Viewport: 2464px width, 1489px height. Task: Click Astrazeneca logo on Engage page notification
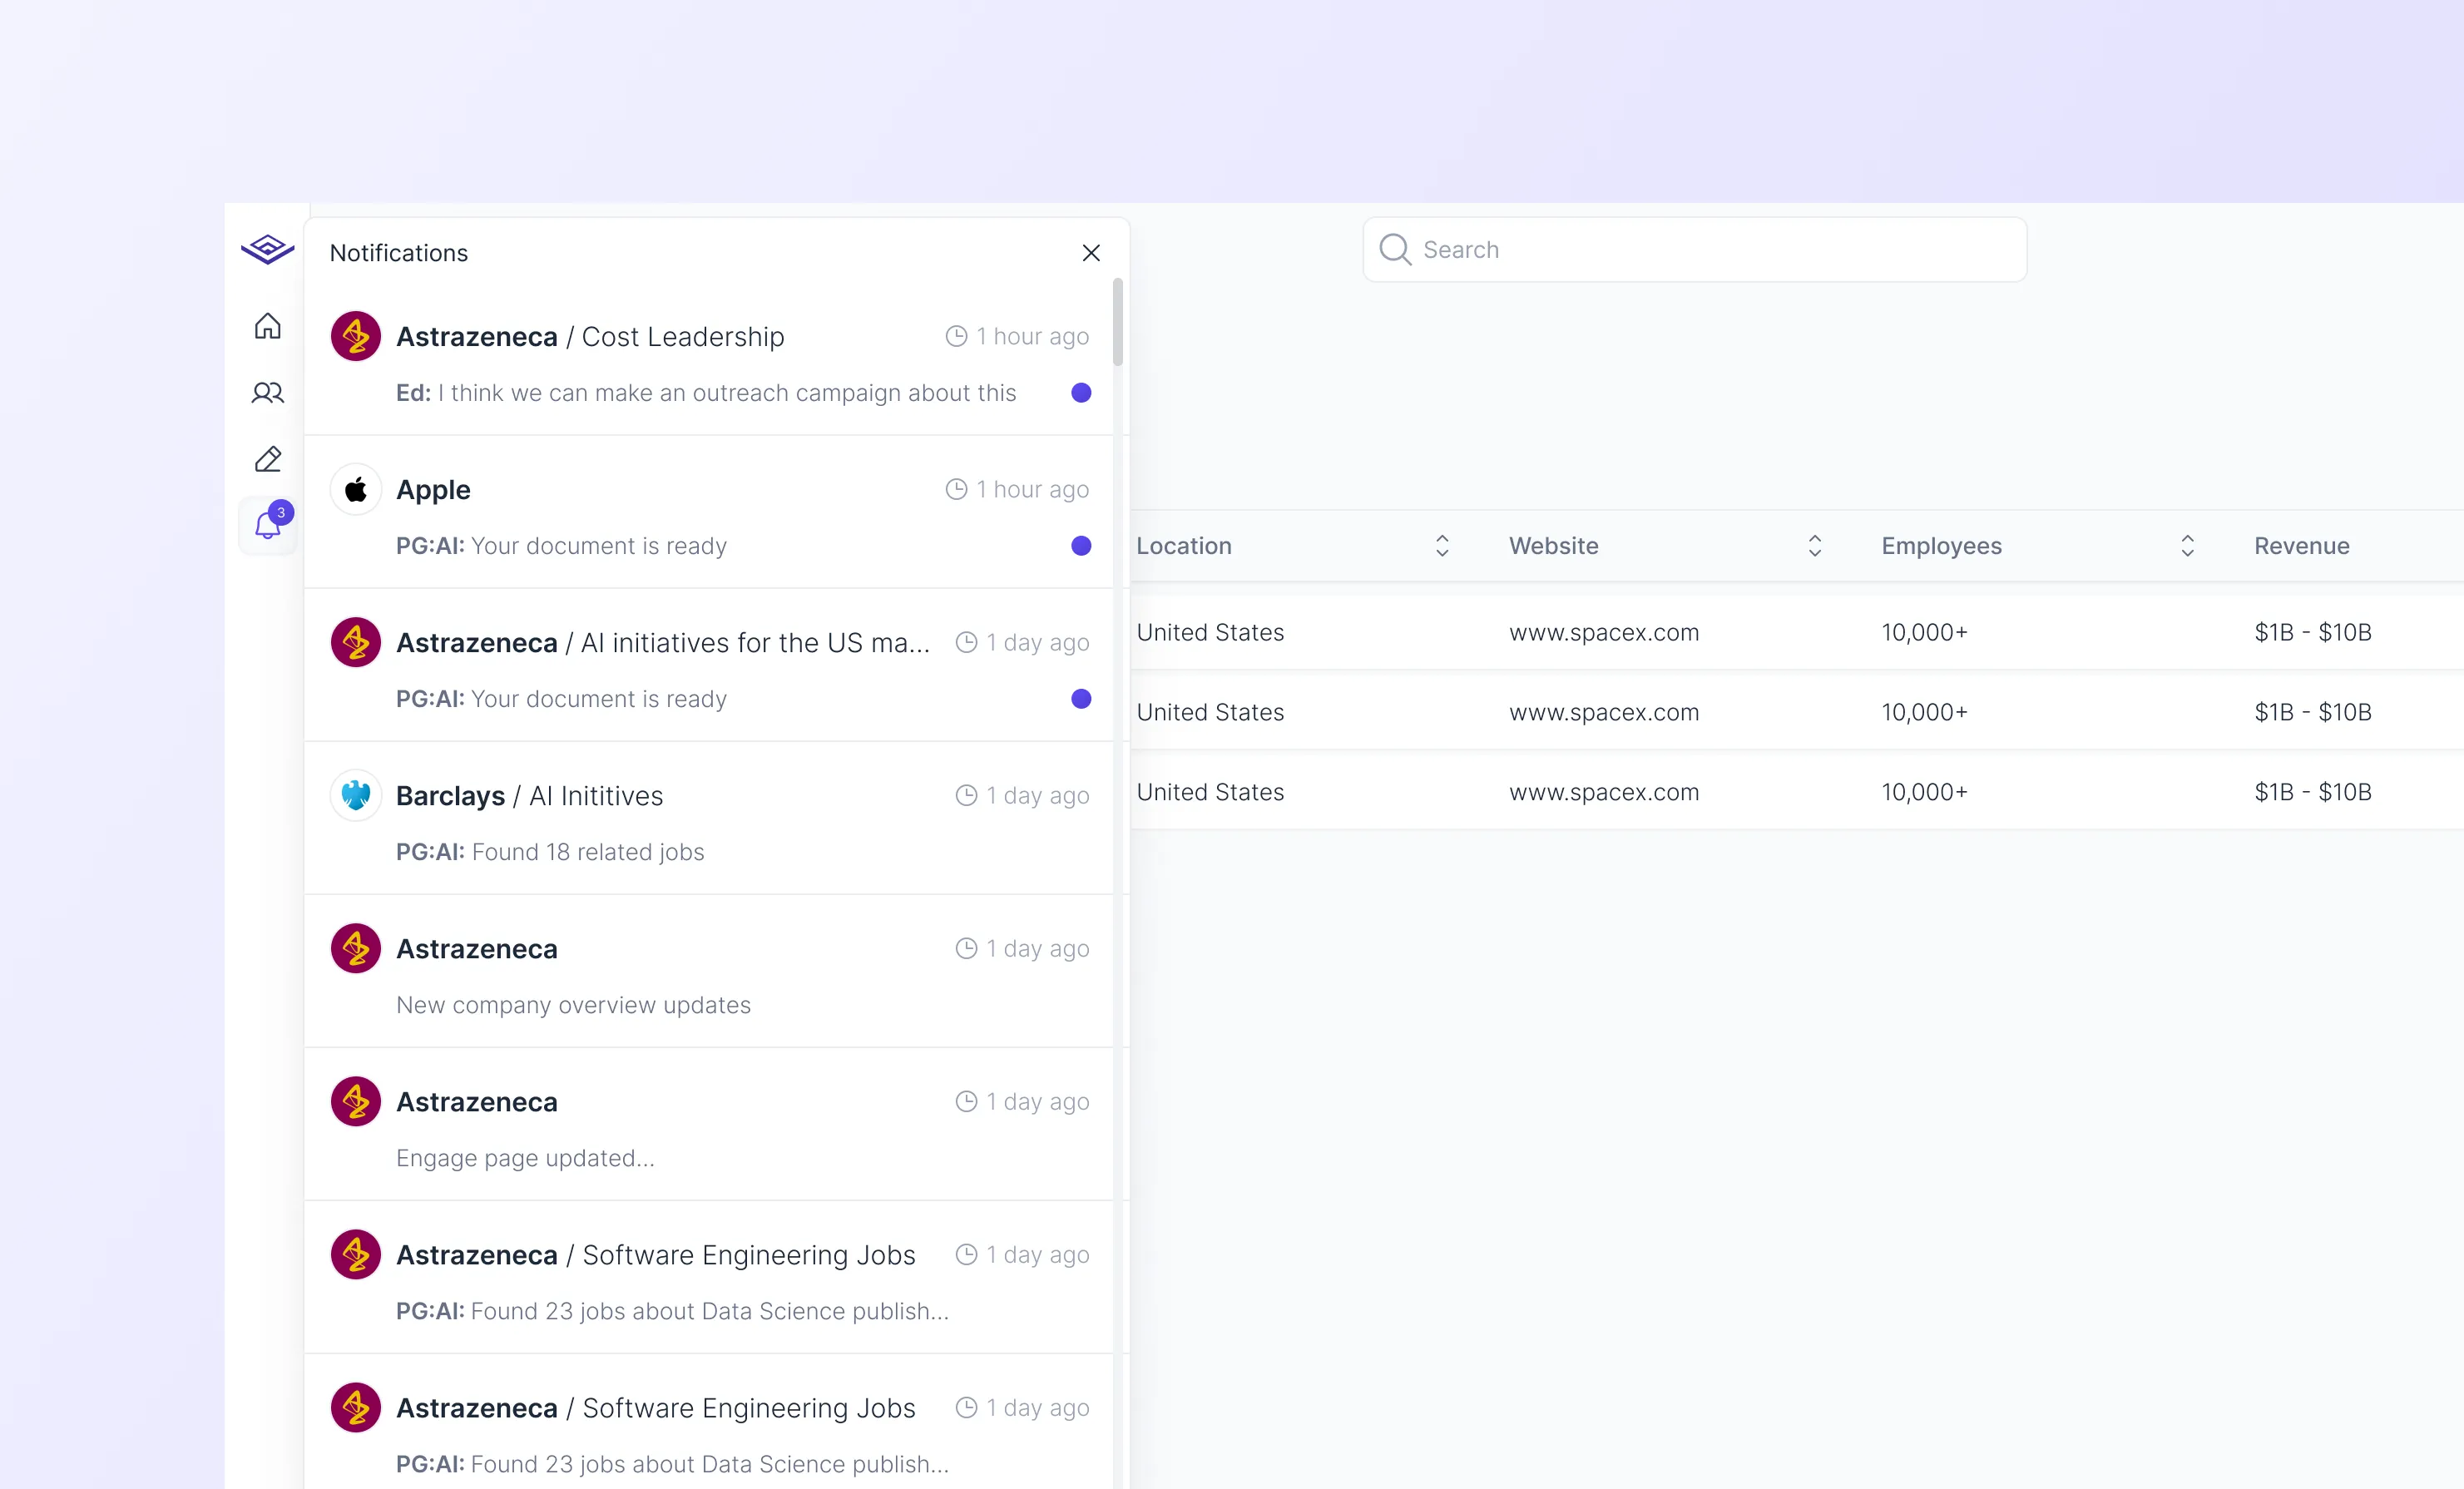tap(356, 1101)
